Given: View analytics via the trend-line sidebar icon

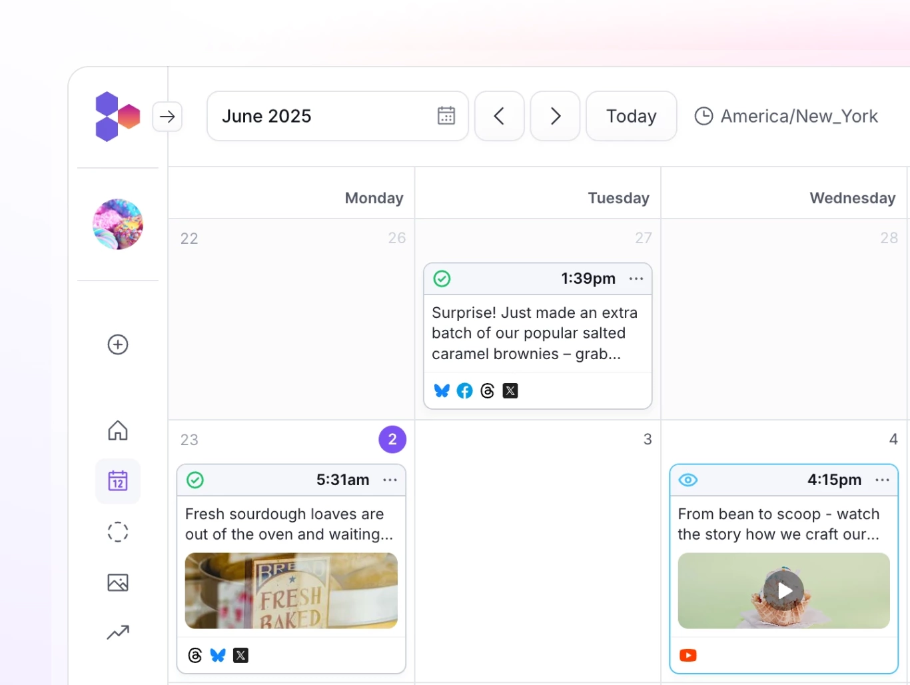Looking at the screenshot, I should click(x=117, y=632).
